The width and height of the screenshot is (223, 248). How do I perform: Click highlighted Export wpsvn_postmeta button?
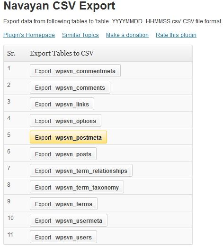pos(68,137)
